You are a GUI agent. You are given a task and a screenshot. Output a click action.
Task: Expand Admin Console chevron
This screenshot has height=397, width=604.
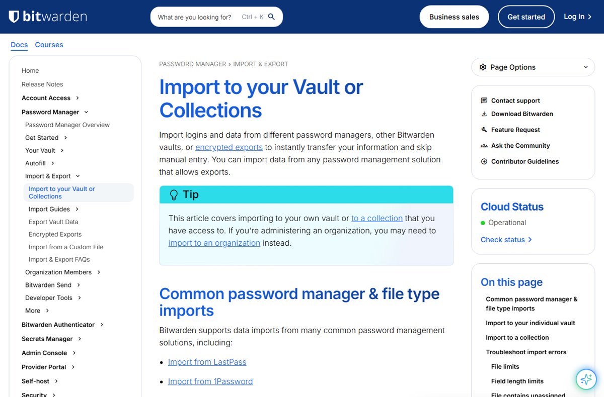[74, 353]
